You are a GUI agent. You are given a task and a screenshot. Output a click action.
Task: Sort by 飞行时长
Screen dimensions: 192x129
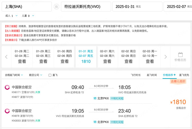[136, 75]
